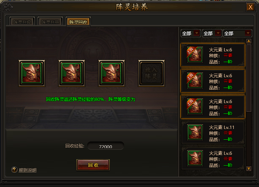
Task: Open the 规则说明 link
Action: [27, 170]
